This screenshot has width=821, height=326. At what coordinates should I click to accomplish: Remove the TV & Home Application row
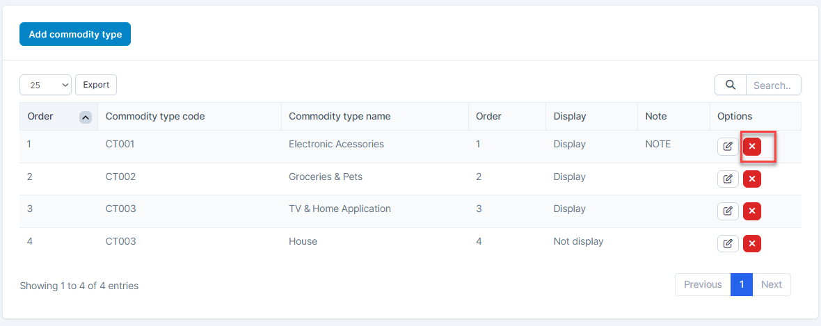[752, 211]
